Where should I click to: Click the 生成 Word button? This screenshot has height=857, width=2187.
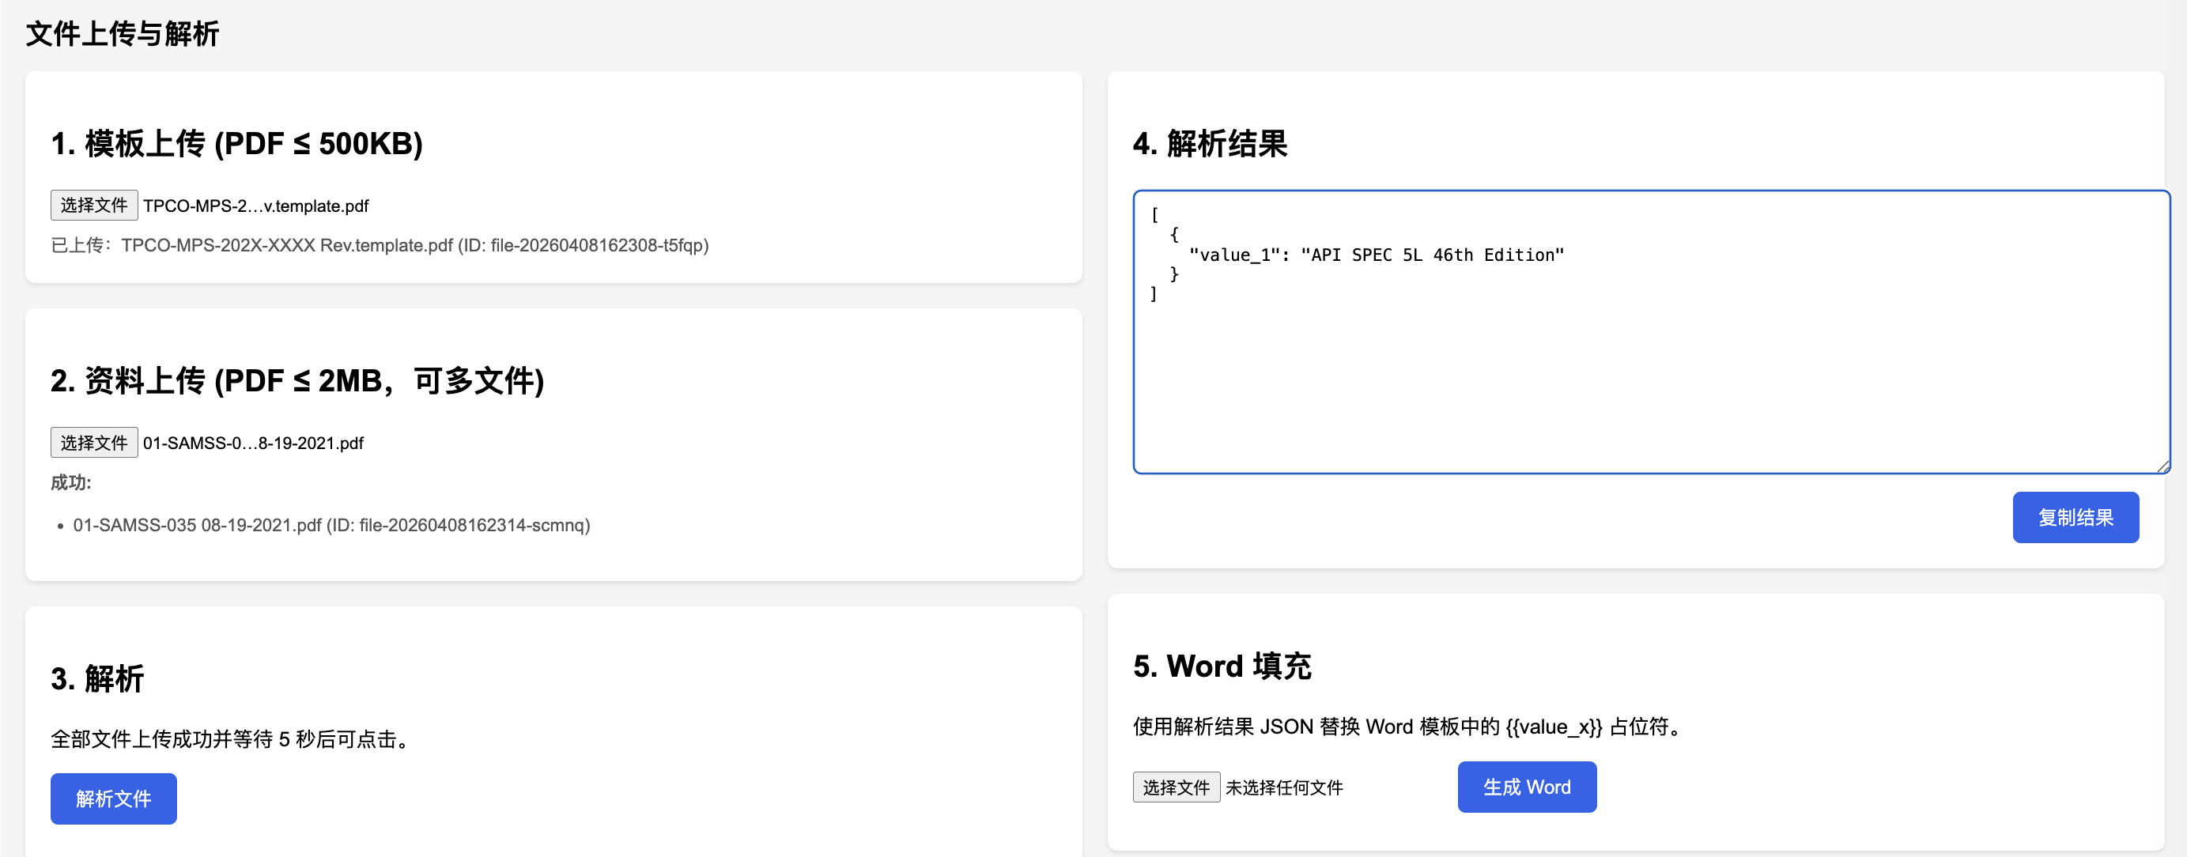1526,787
